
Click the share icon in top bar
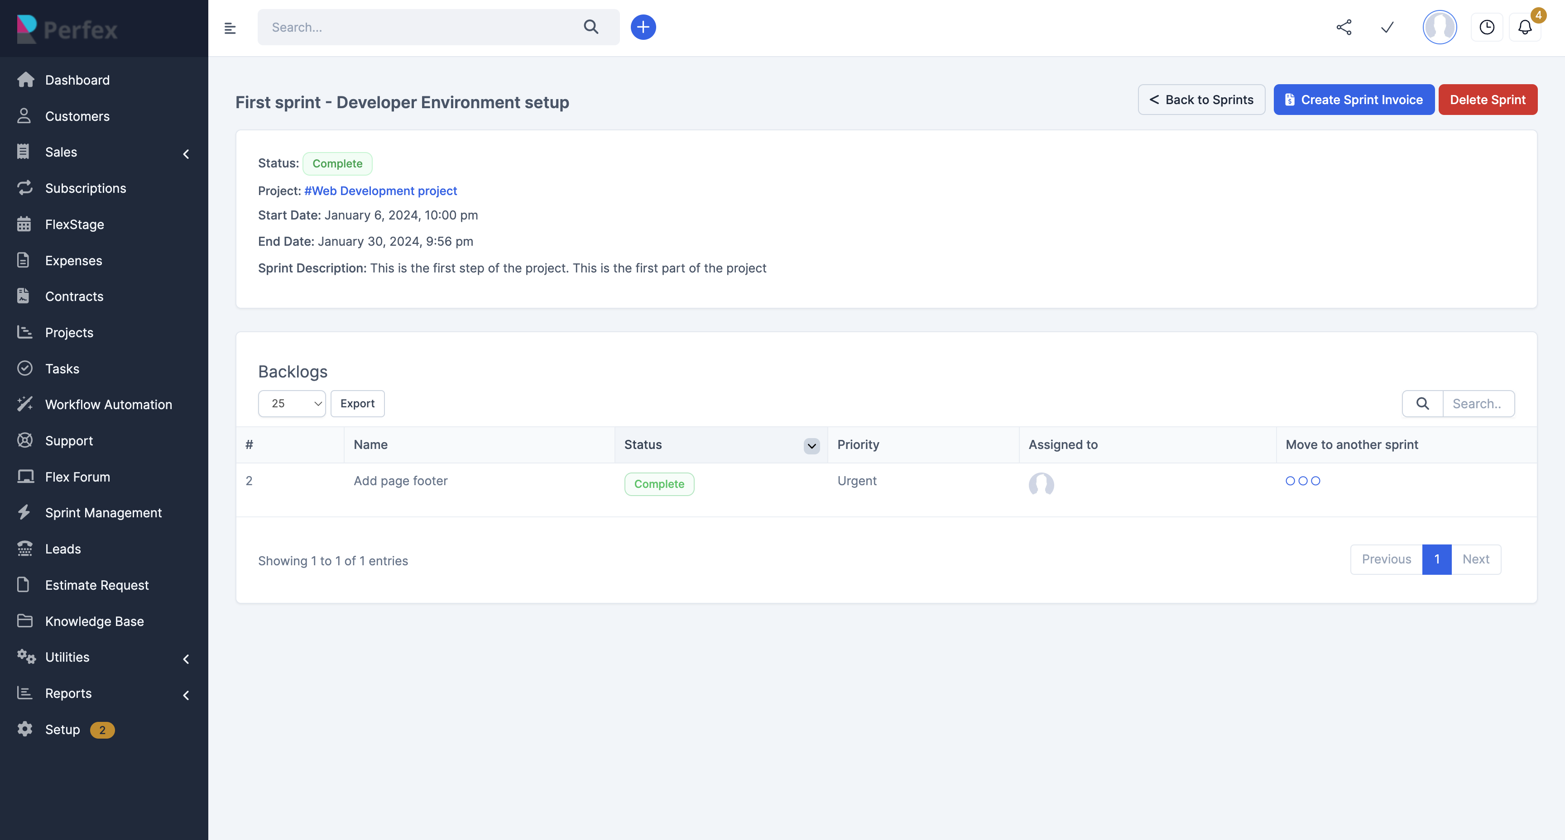tap(1344, 27)
